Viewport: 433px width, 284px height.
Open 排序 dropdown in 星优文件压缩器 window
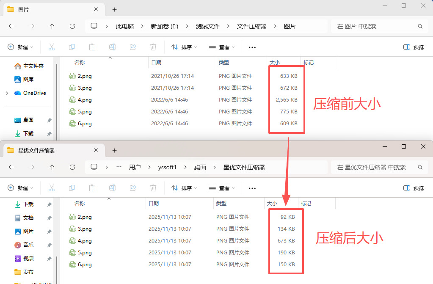coord(184,188)
